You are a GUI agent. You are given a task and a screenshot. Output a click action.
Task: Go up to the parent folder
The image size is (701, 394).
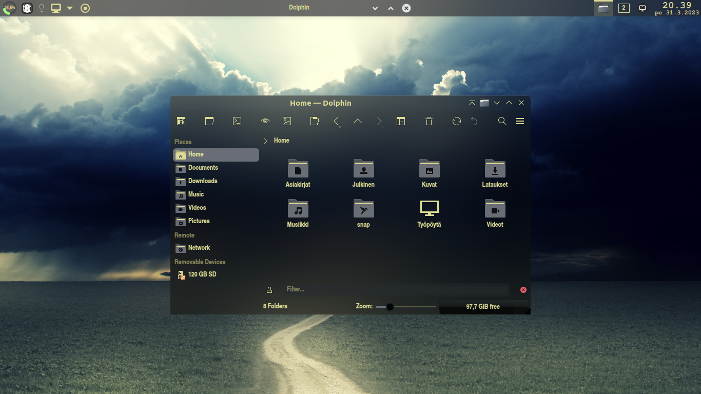[358, 121]
